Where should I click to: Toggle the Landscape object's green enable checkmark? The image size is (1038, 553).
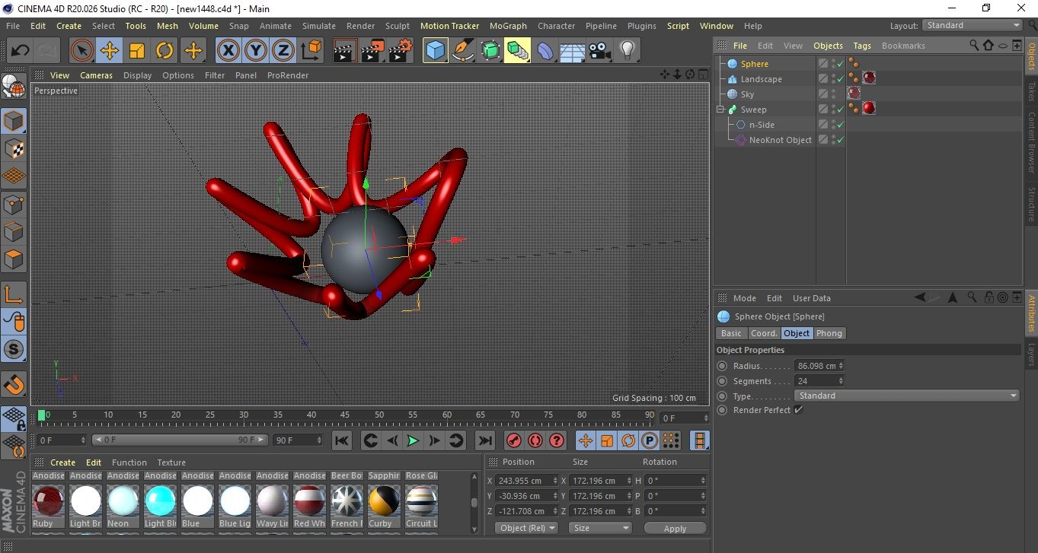coord(841,79)
